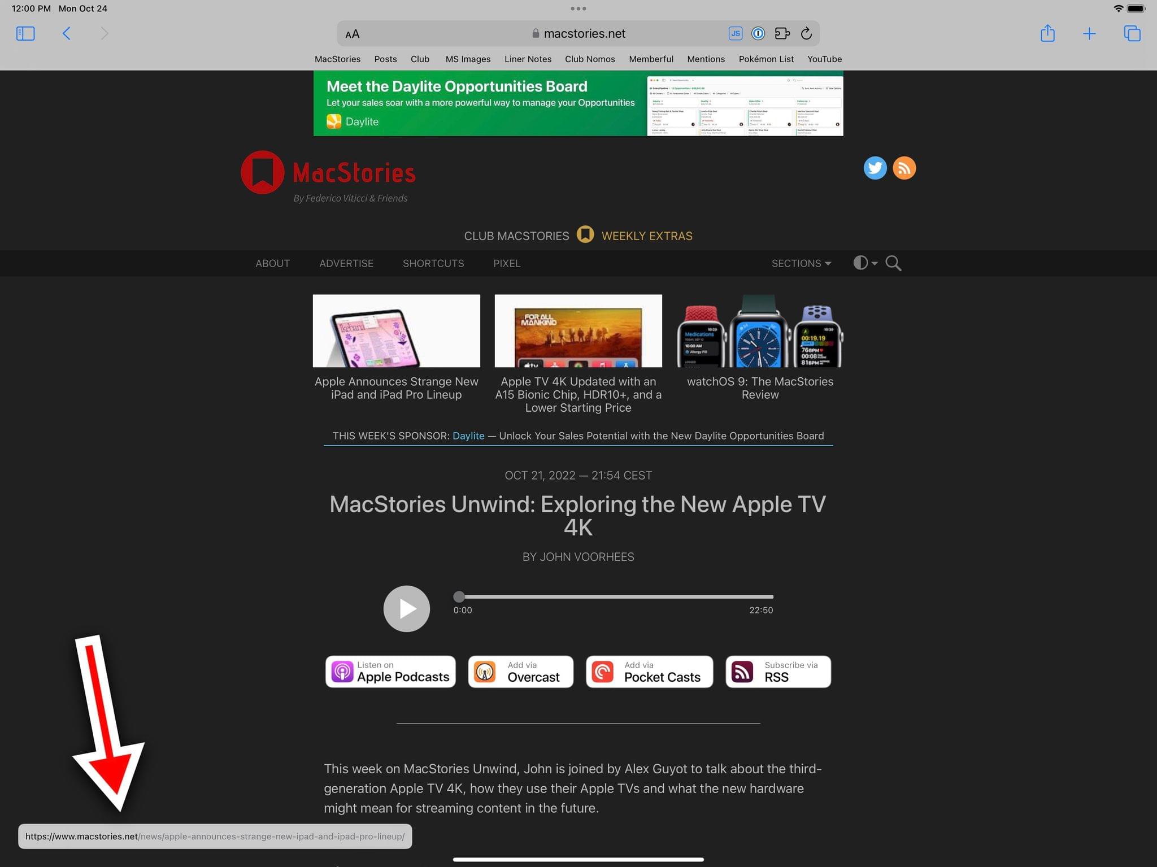Select the Club Nomos tab

pos(589,58)
